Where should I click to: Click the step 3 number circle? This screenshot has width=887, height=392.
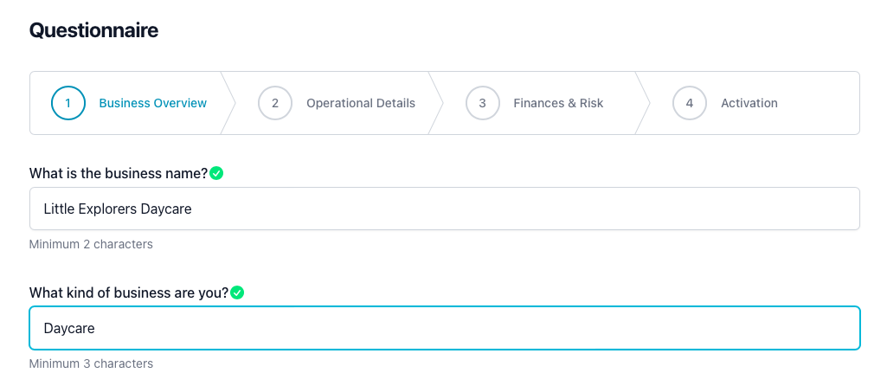[482, 103]
